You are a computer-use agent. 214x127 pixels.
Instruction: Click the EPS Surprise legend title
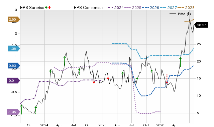click(x=32, y=8)
